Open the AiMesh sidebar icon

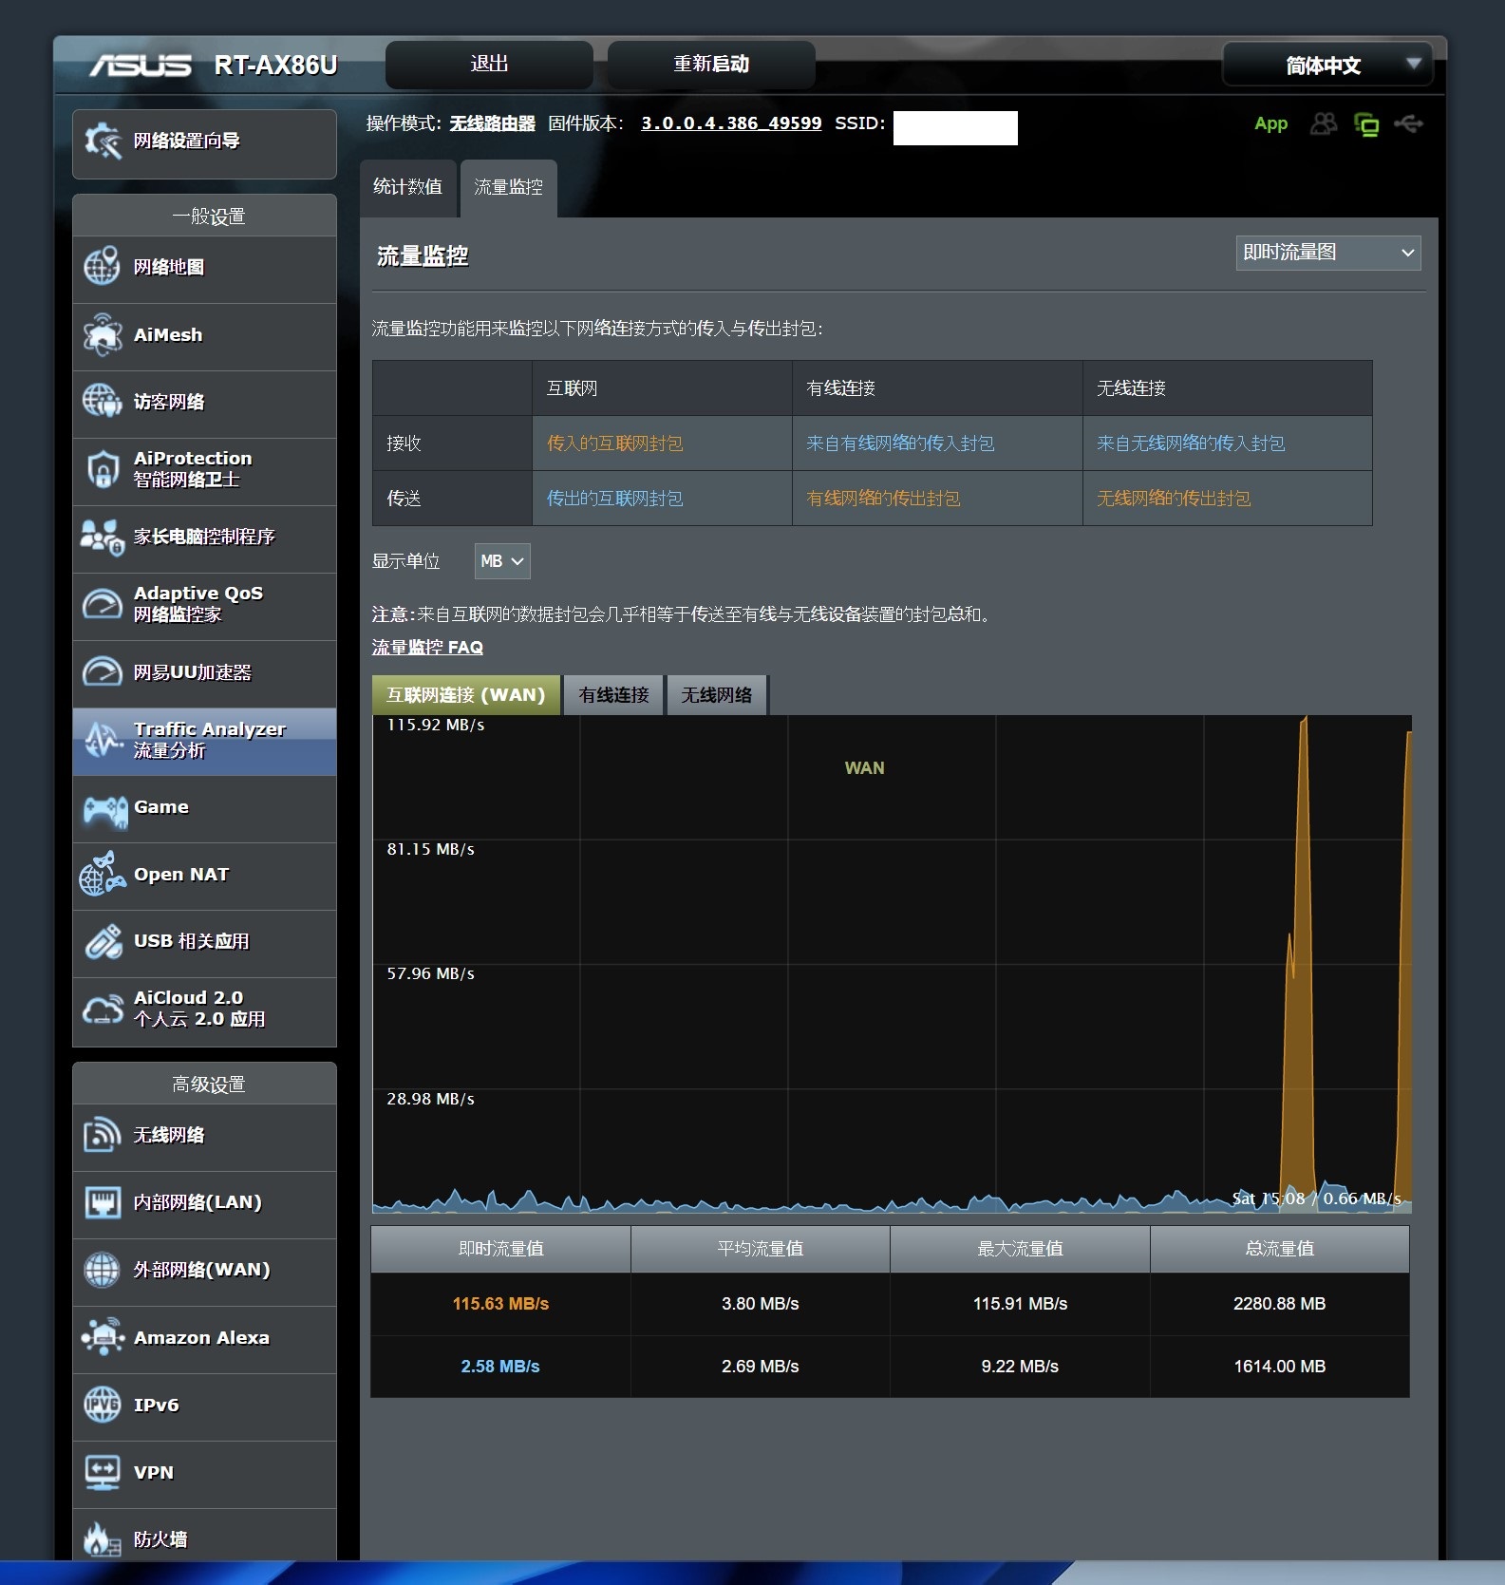click(x=103, y=335)
